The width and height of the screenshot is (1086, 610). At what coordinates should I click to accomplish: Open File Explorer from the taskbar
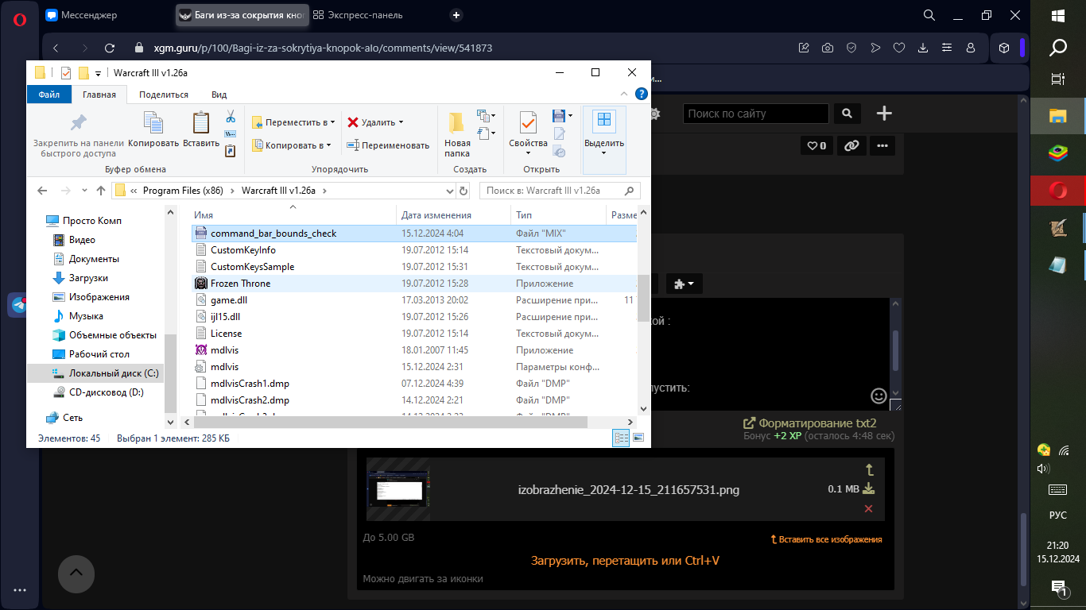click(1058, 117)
